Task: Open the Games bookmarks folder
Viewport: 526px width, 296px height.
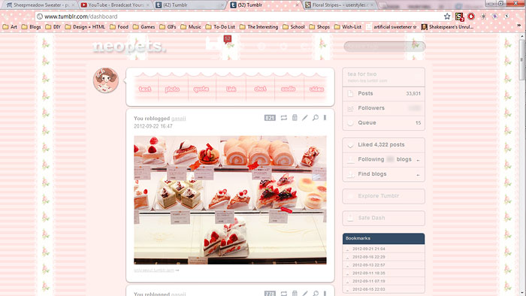Action: point(144,27)
